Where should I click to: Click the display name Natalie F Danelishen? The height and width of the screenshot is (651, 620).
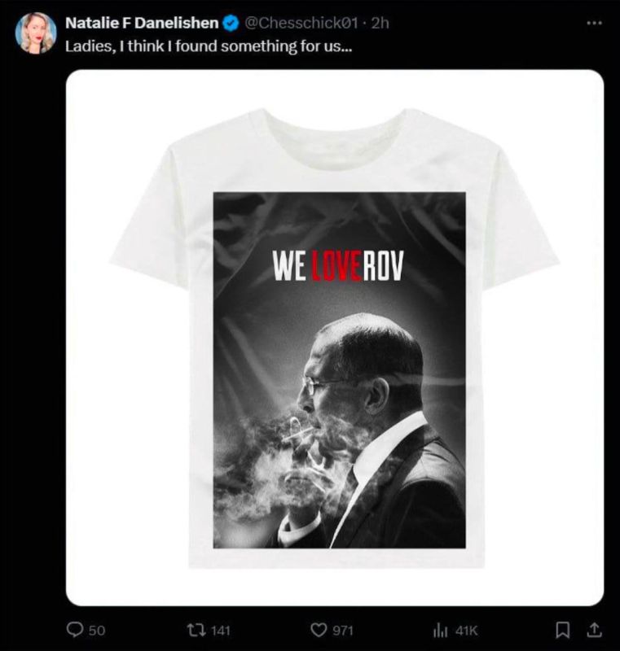click(143, 24)
